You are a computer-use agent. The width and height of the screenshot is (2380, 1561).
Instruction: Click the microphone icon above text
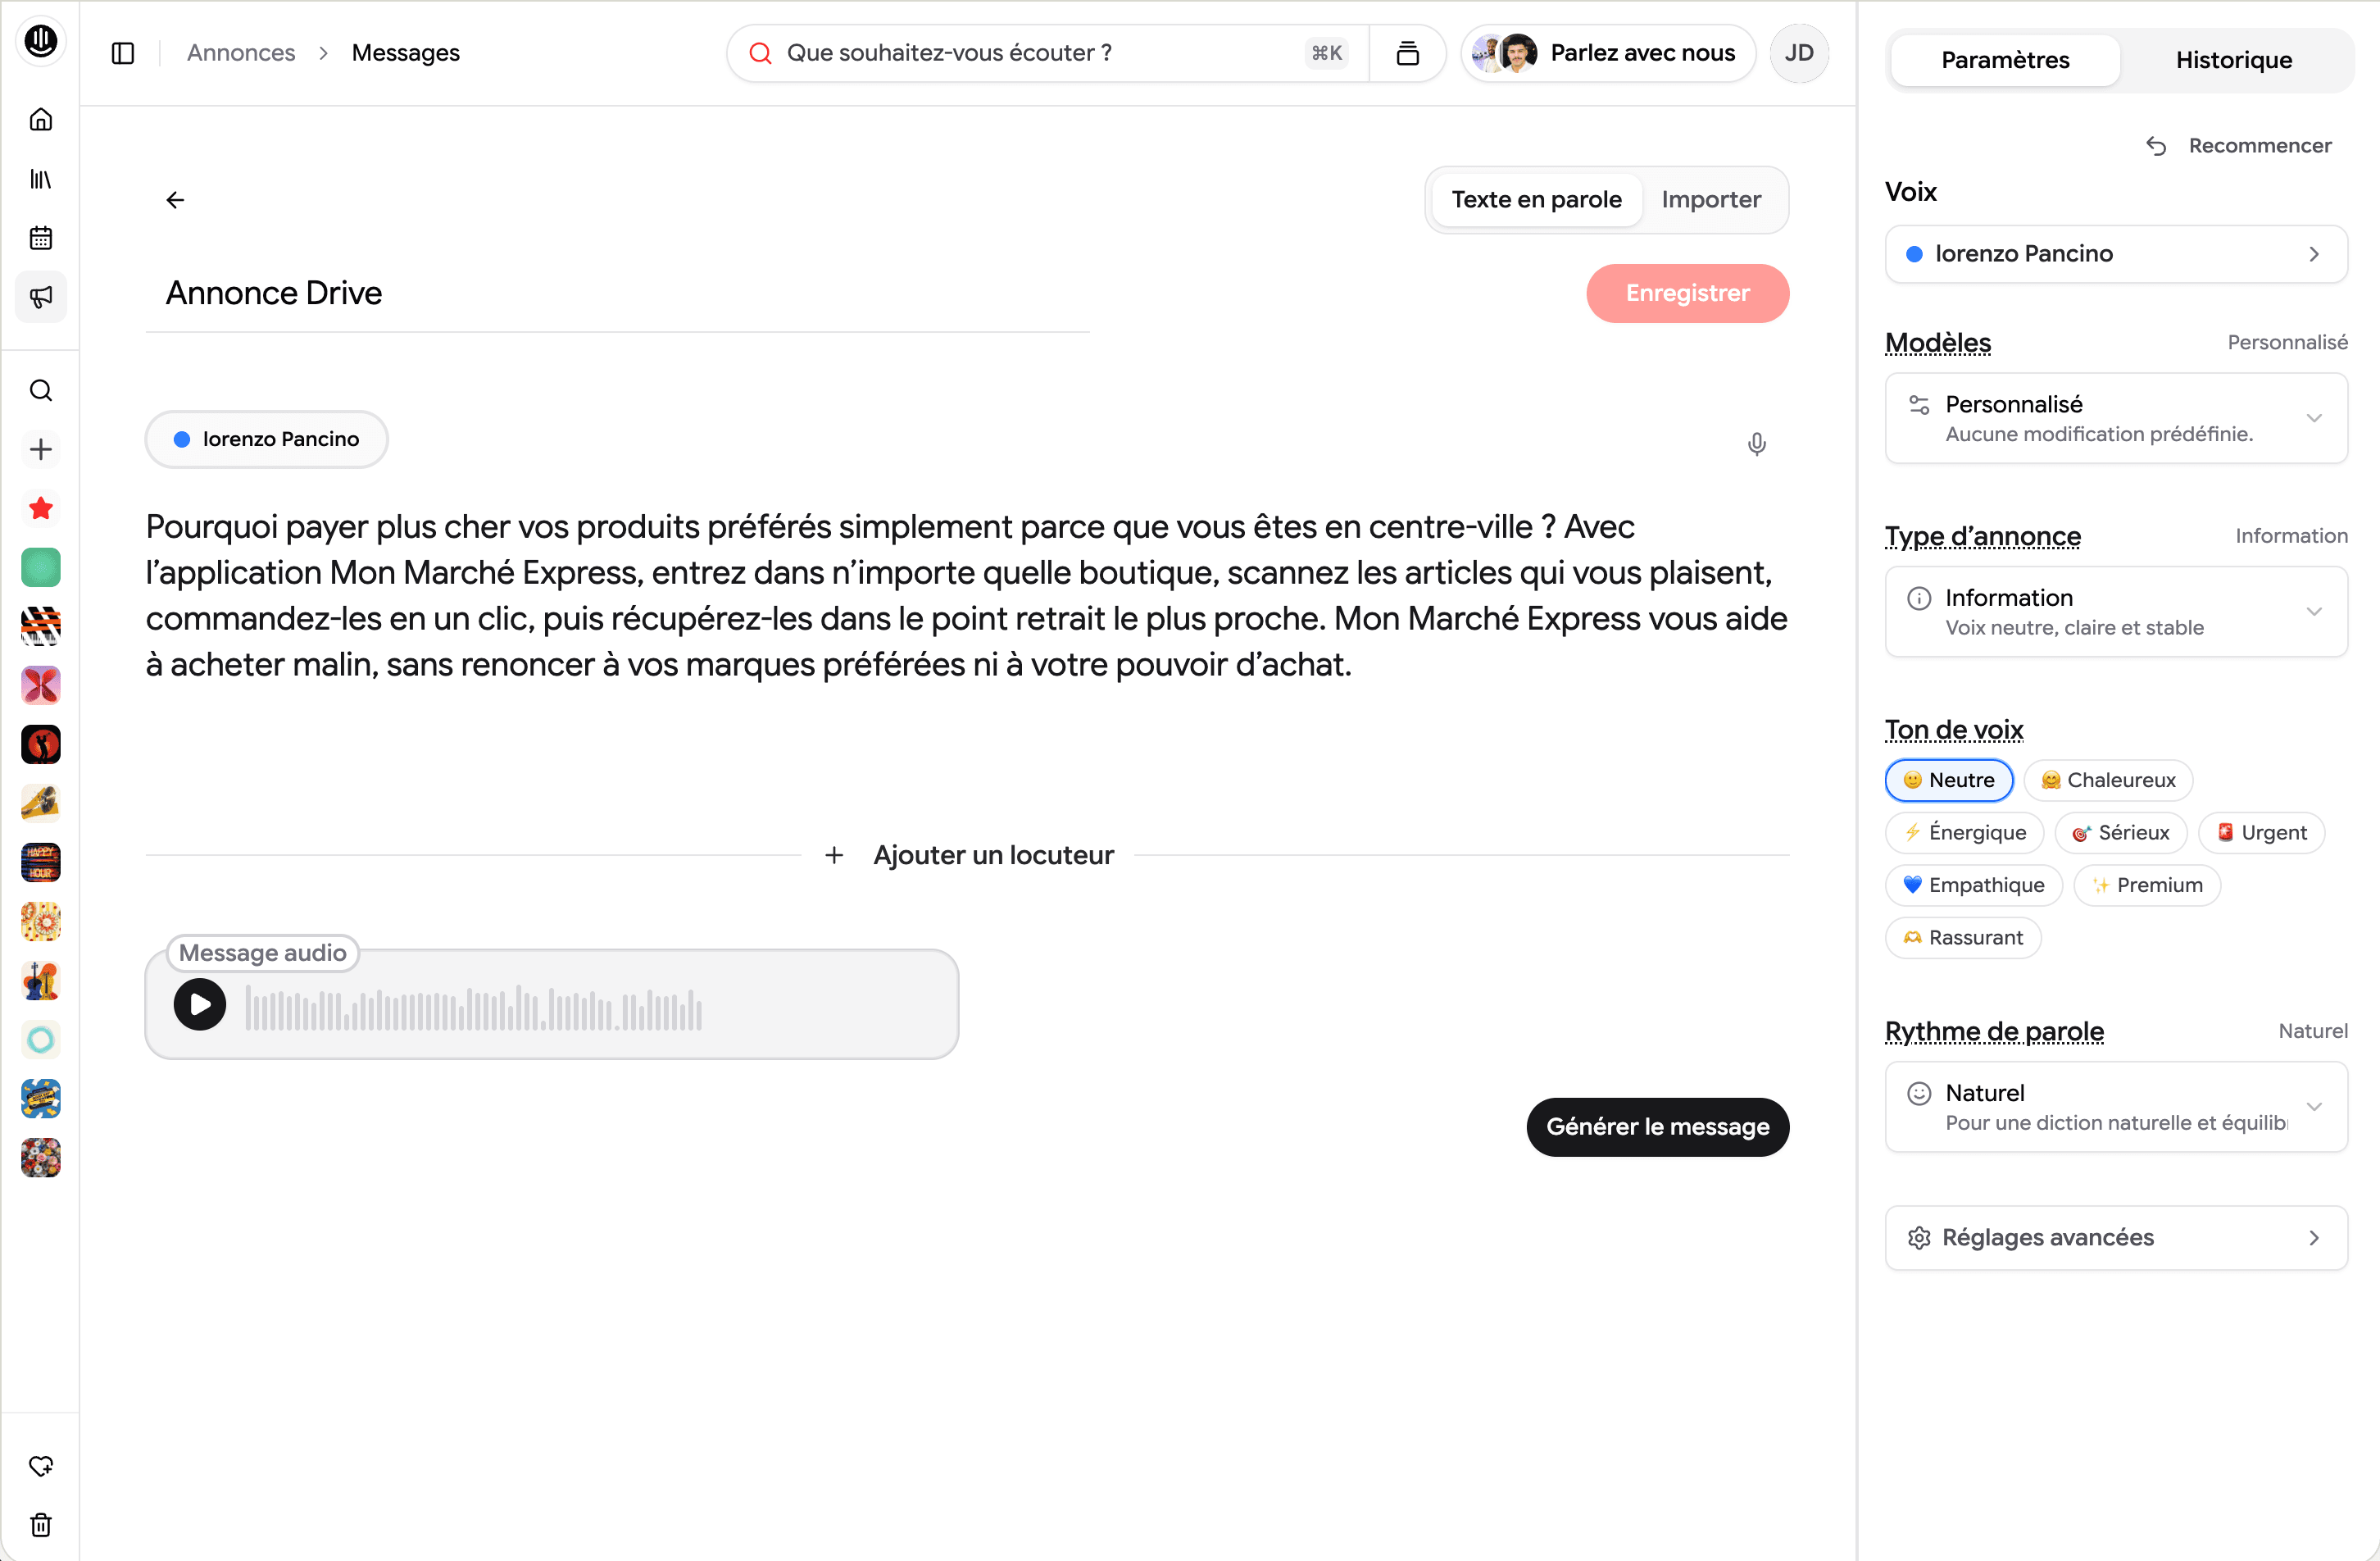tap(1756, 444)
